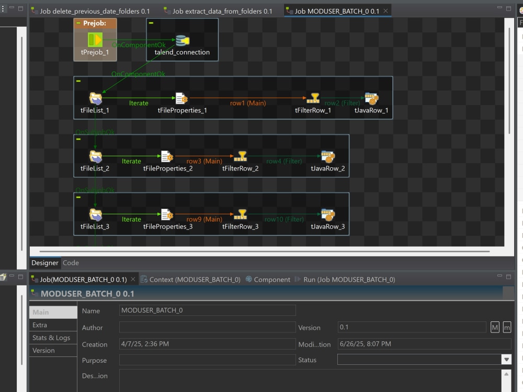Select the row4 (Filter) connection label
The height and width of the screenshot is (392, 523).
284,161
